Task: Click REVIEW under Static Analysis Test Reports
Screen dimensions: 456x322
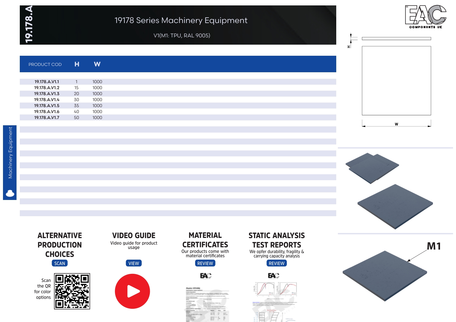Action: point(277,263)
